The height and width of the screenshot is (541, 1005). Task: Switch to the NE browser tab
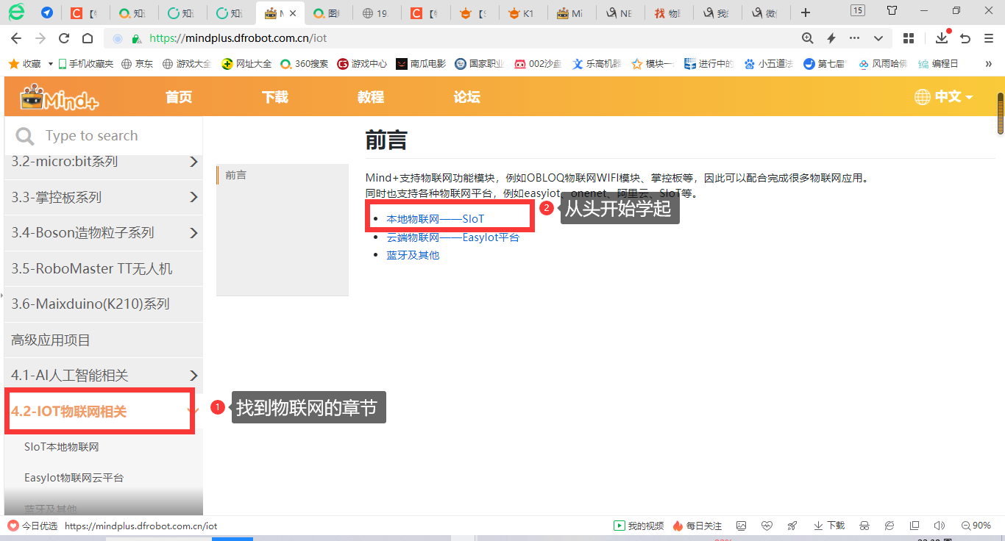pos(619,13)
